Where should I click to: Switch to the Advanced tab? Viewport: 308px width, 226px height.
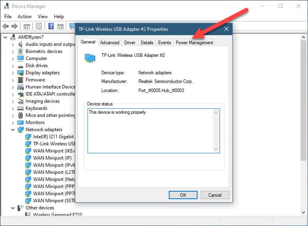(x=110, y=43)
